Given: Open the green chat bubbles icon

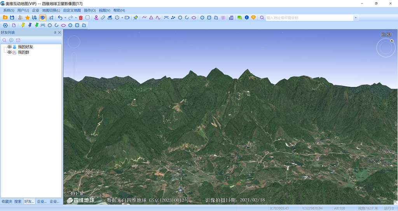Looking at the screenshot, I should [239, 18].
